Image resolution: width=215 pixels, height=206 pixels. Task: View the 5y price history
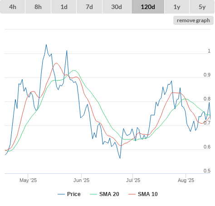[x=202, y=7]
